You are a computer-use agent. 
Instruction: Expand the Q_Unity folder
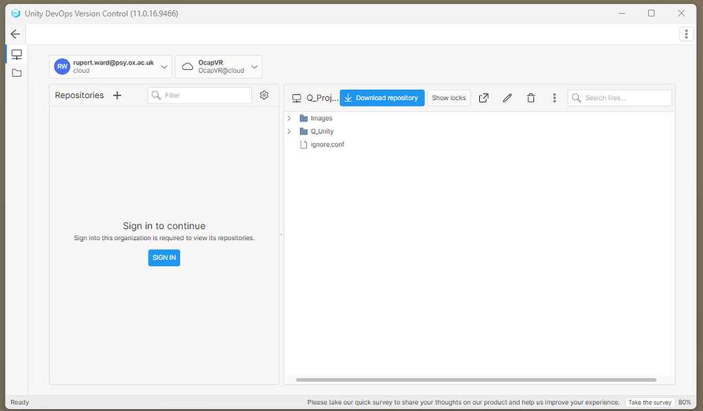click(288, 130)
